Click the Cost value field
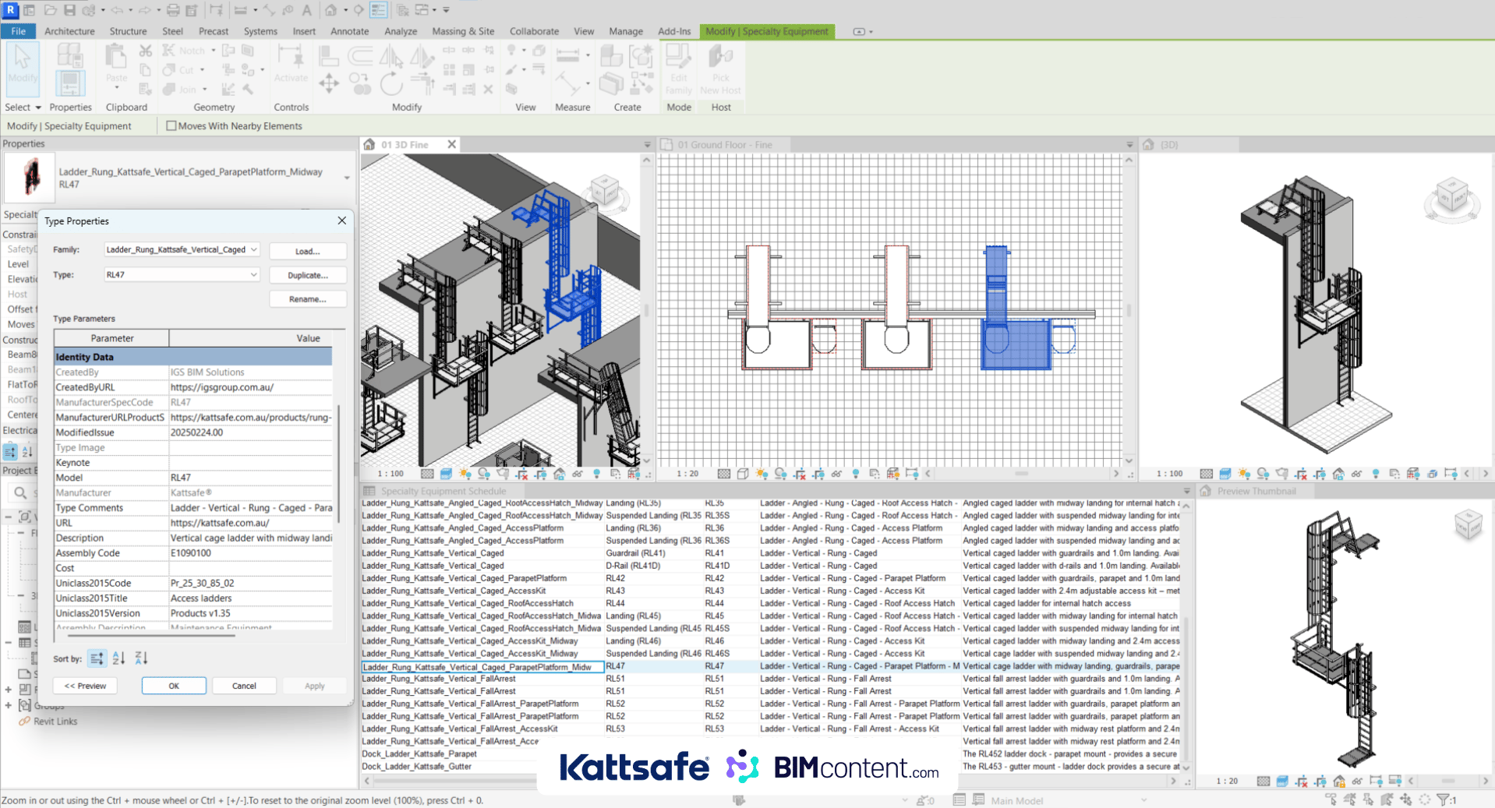1495x808 pixels. tap(250, 568)
